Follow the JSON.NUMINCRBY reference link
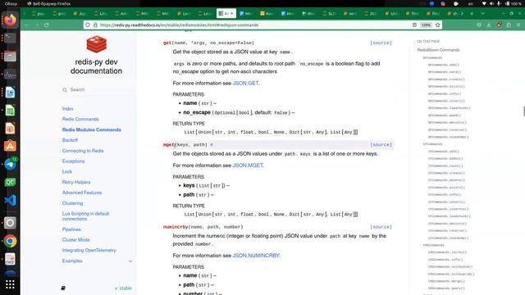525x295 pixels. (256, 255)
